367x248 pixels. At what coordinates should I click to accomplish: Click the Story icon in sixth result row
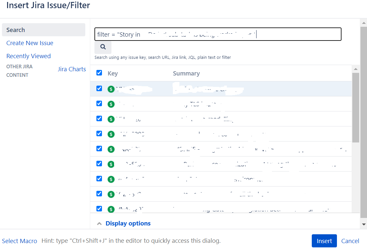(111, 164)
